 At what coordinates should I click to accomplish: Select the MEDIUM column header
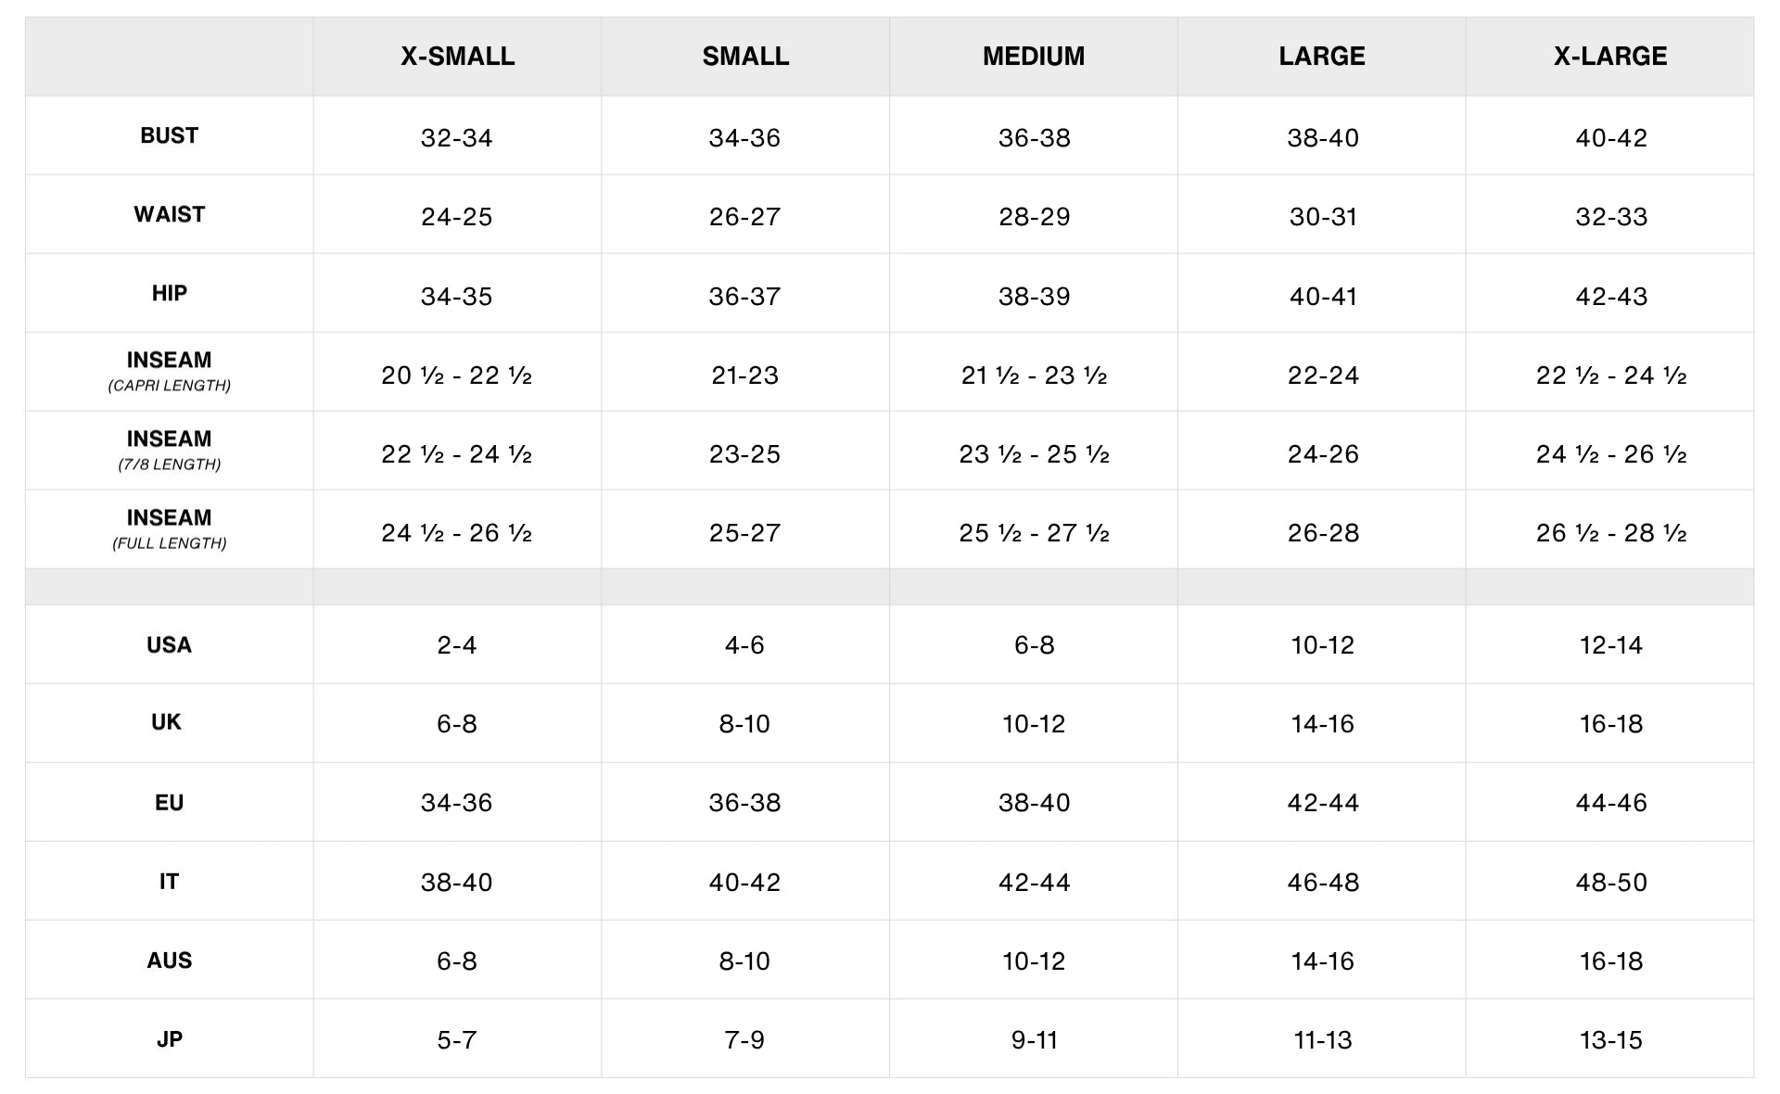[1033, 57]
